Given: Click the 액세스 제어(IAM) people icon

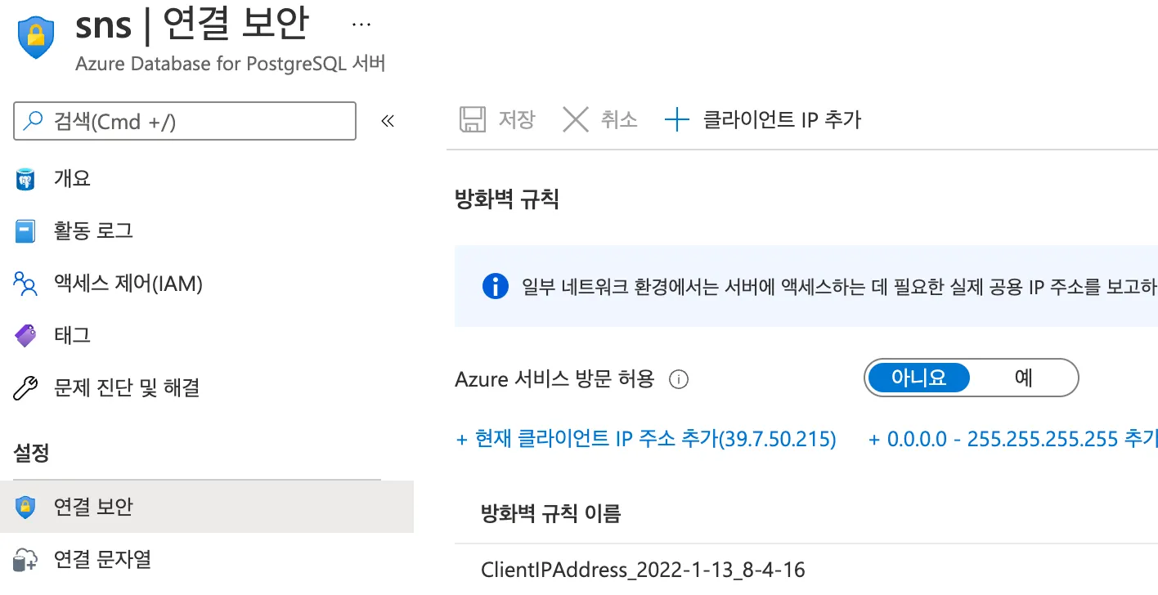Looking at the screenshot, I should click(26, 284).
